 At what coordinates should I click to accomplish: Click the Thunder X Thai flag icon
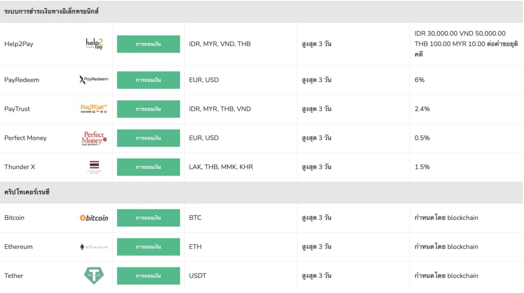pyautogui.click(x=94, y=167)
